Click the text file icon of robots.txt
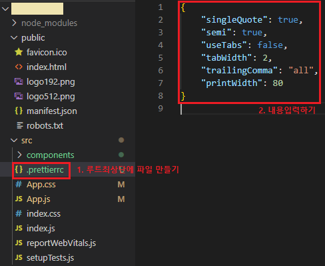This screenshot has height=266, width=325. [20, 125]
